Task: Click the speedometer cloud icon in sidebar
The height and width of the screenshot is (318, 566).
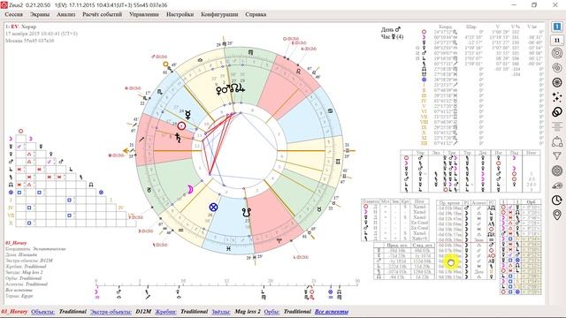Action: point(557,185)
